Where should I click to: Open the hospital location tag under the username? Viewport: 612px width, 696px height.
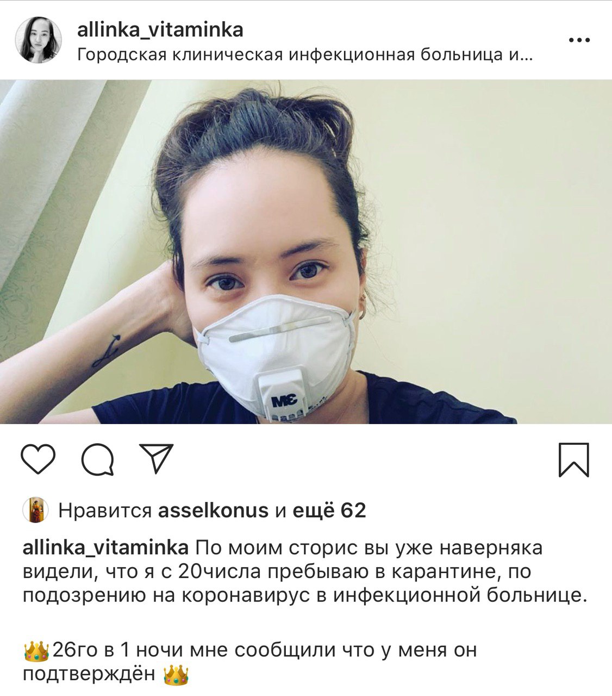point(305,55)
